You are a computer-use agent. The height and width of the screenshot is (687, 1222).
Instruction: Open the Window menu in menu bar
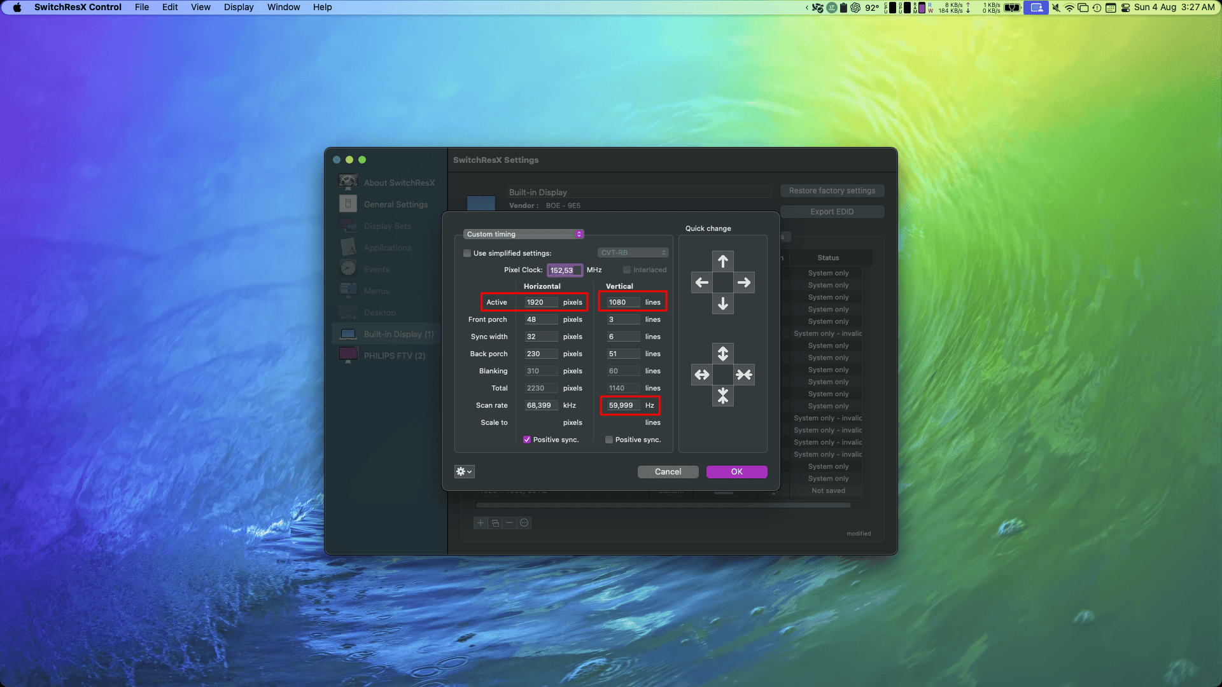tap(283, 7)
